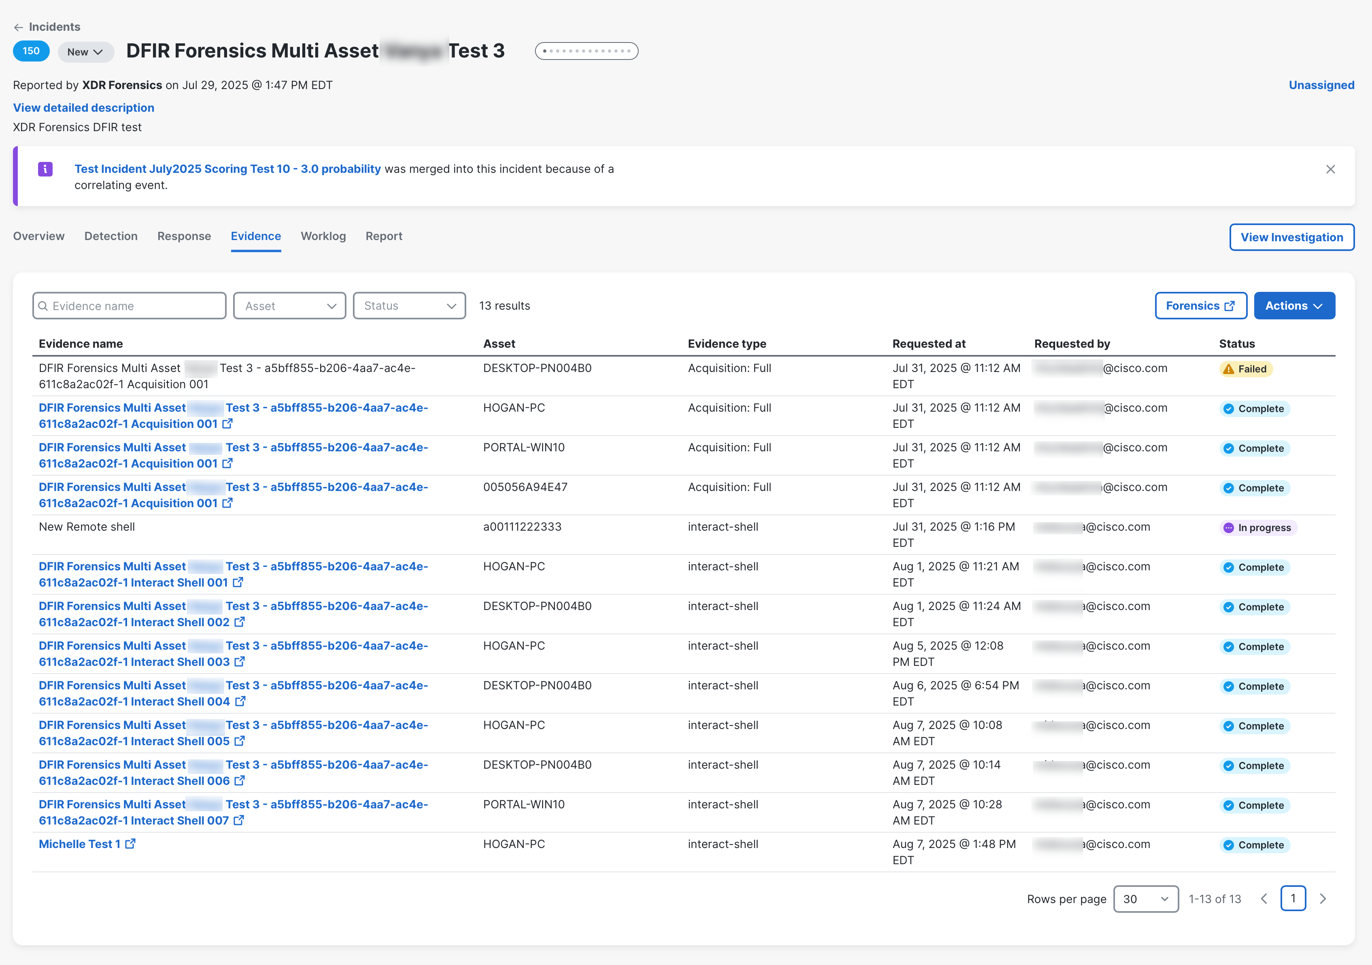1372x965 pixels.
Task: Click the View Investigation button
Action: point(1291,237)
